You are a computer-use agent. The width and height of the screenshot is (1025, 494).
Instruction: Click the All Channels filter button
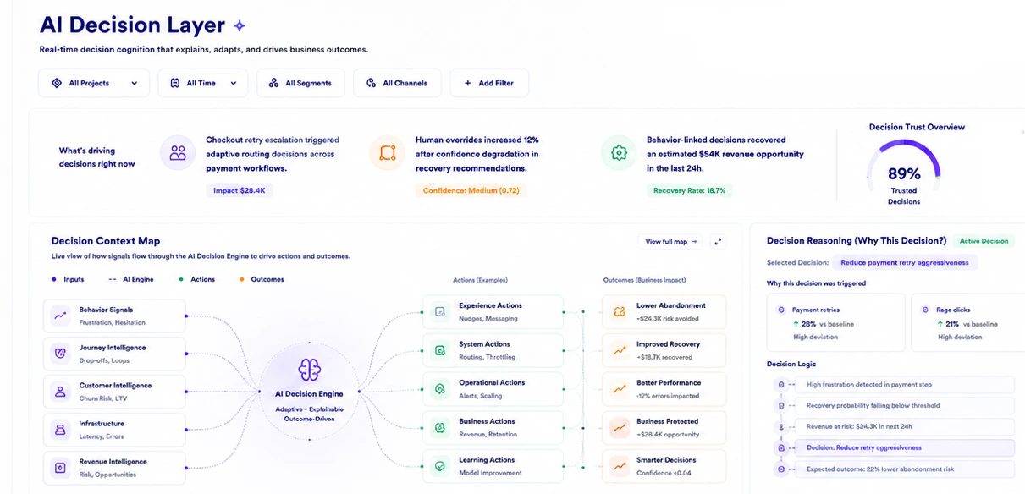pos(397,83)
